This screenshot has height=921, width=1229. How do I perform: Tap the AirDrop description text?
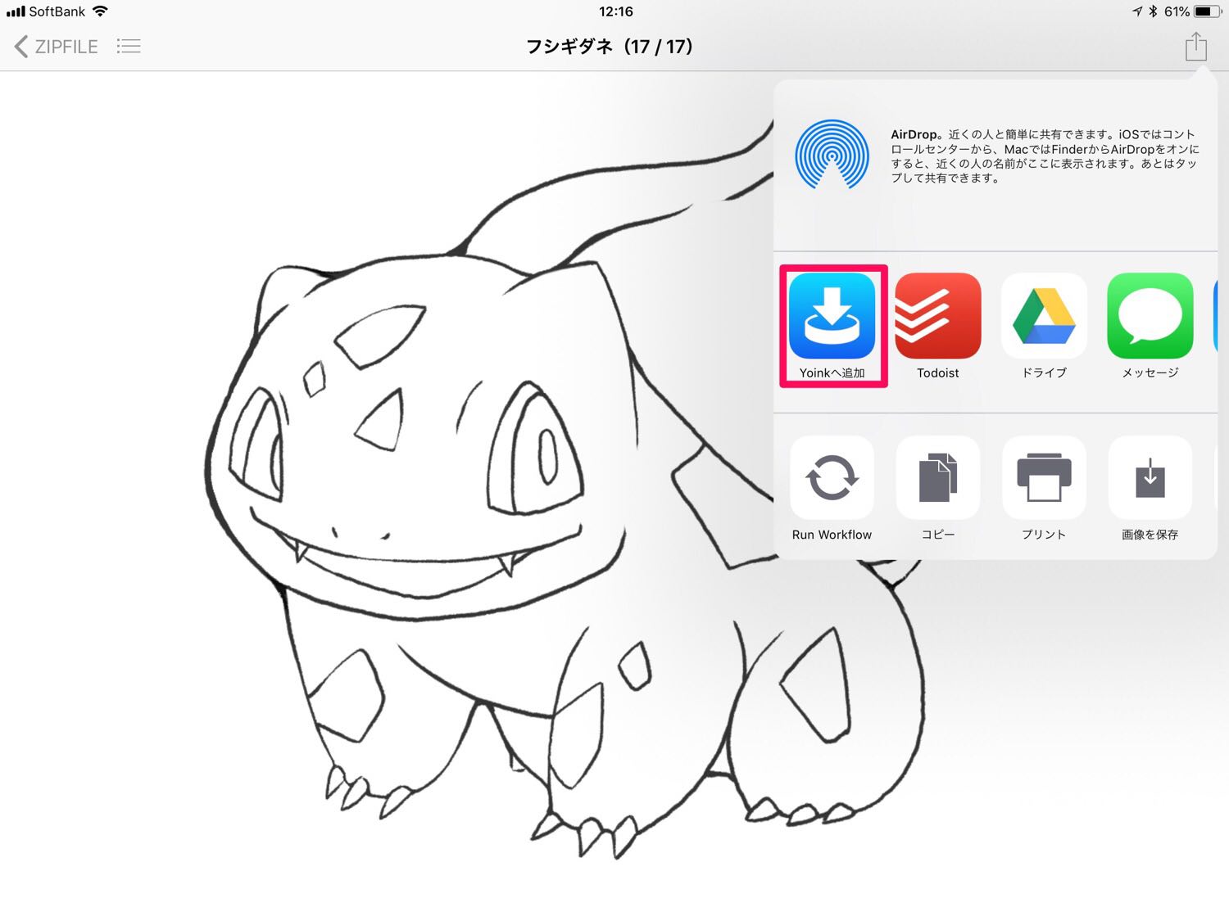[x=1045, y=156]
